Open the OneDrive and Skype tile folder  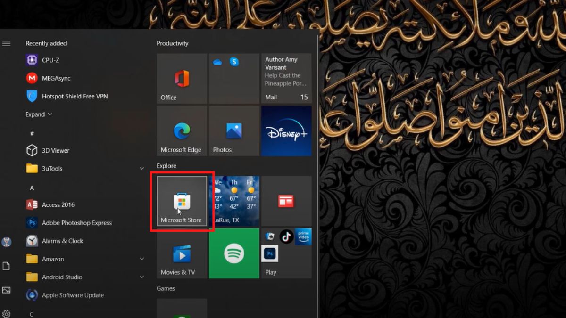click(x=234, y=78)
